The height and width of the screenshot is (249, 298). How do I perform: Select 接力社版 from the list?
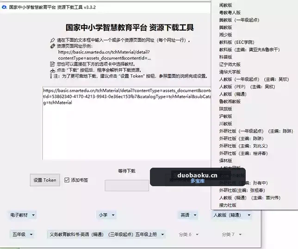[228, 205]
